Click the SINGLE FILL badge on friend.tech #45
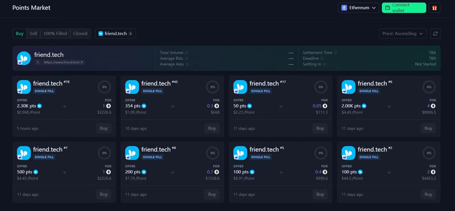The width and height of the screenshot is (455, 211). [153, 91]
